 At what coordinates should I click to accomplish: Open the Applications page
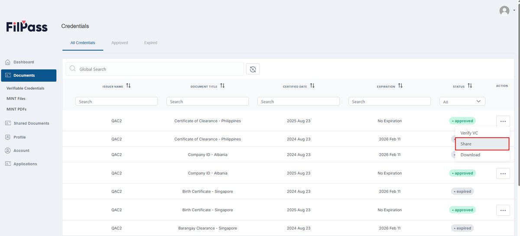coord(25,164)
